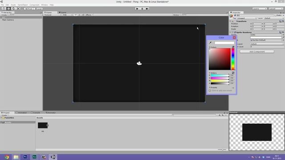
Task: Click the R slider in Color picker
Action: pos(220,75)
